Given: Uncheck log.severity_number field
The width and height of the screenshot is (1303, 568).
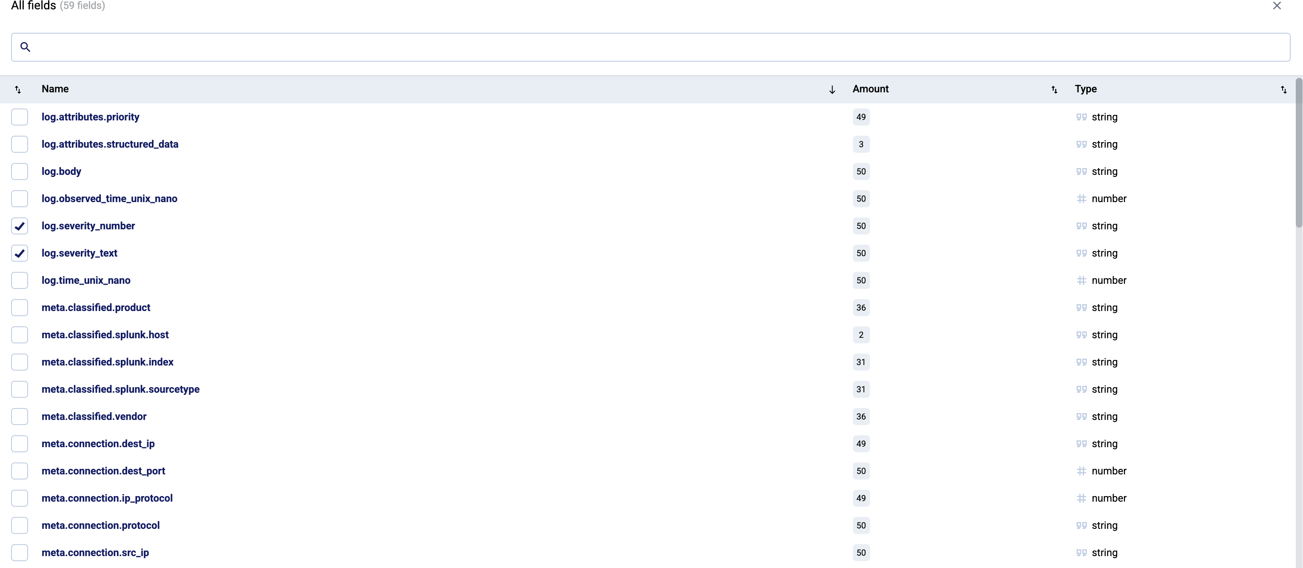Looking at the screenshot, I should (20, 226).
